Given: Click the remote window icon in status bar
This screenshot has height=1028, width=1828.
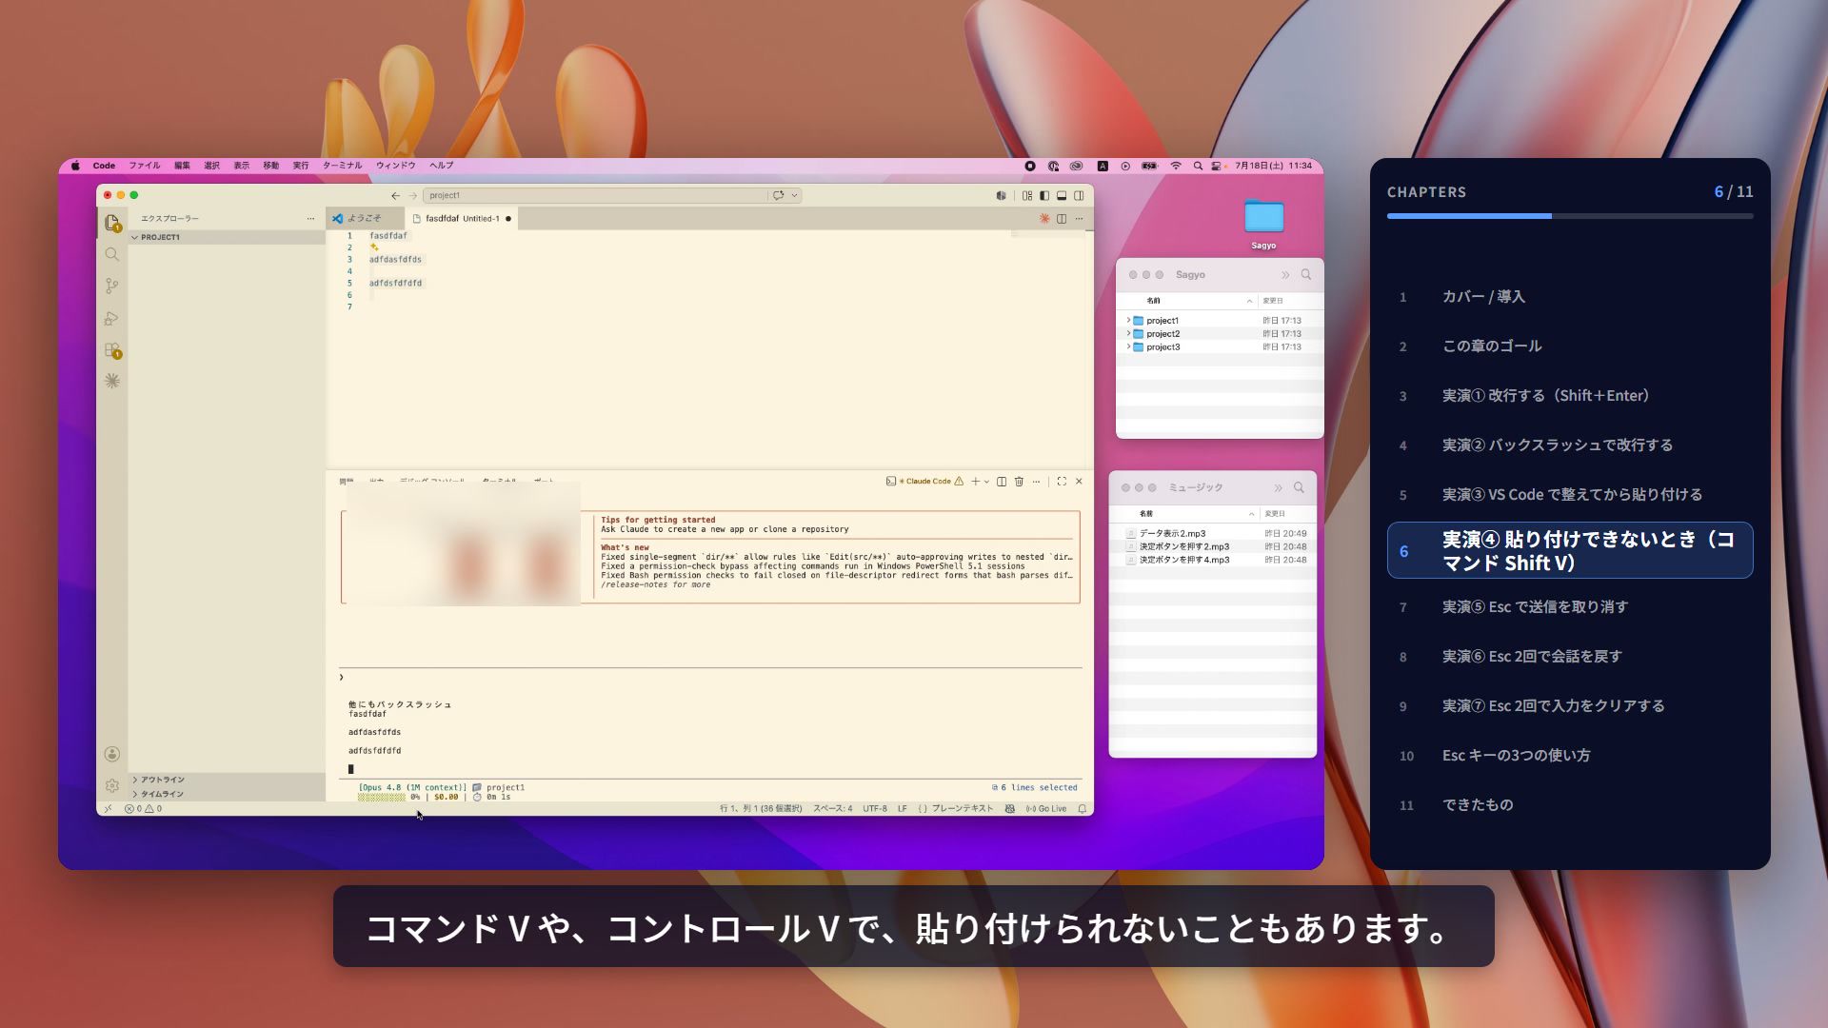Looking at the screenshot, I should [x=108, y=809].
